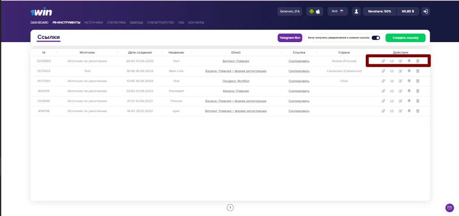Click the Создать ссылку button

[x=405, y=38]
